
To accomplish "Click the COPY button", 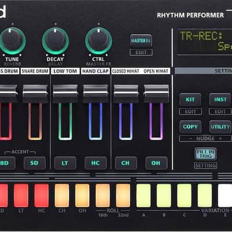I will [190, 127].
